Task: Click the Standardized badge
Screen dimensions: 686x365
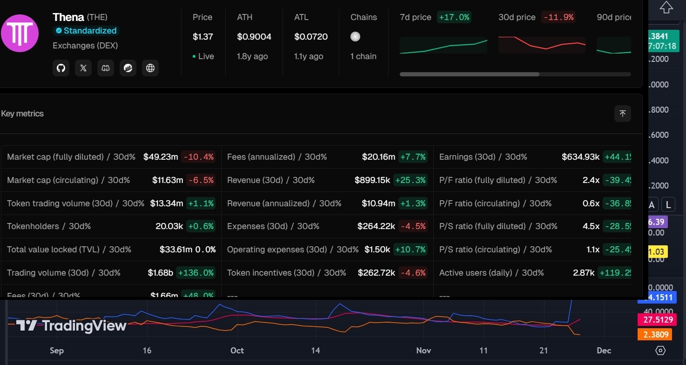Action: (86, 31)
